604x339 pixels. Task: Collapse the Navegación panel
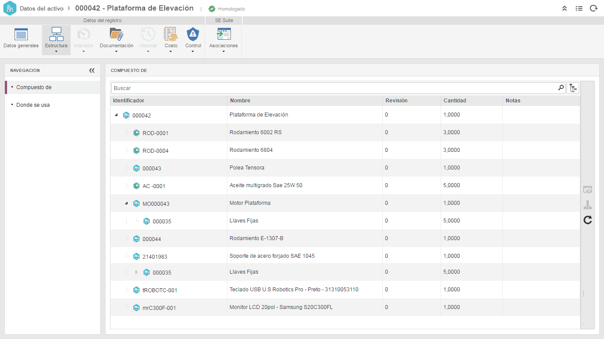click(x=92, y=70)
